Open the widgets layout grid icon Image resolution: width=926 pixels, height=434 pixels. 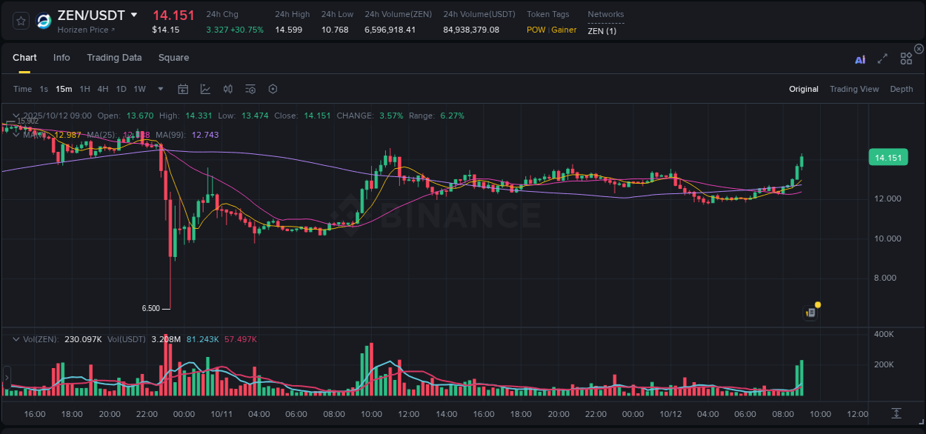(905, 59)
